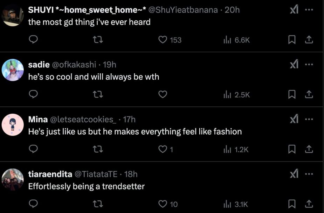
Task: Open sadie's profile picture
Action: (13, 70)
